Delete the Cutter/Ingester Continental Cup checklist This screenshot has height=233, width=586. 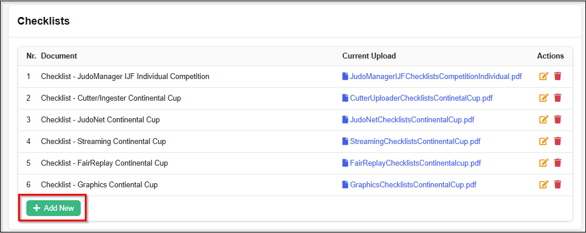[557, 98]
